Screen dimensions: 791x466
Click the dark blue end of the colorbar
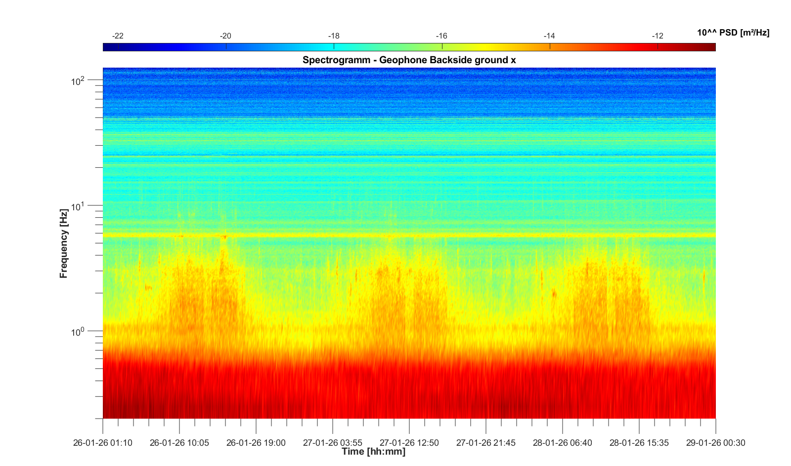click(109, 47)
